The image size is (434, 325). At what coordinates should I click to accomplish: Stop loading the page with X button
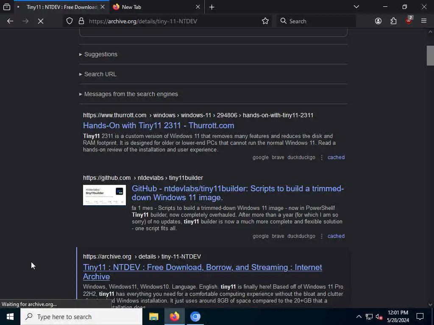tap(41, 21)
